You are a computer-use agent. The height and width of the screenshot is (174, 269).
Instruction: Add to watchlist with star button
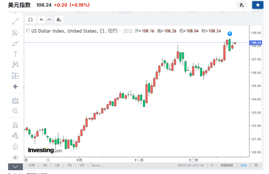coord(258,5)
